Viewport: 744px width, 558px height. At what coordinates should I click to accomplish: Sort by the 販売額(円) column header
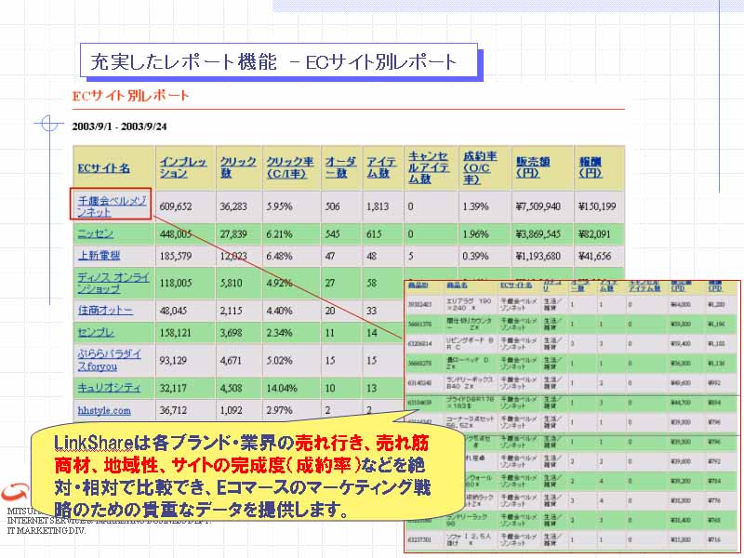(533, 167)
